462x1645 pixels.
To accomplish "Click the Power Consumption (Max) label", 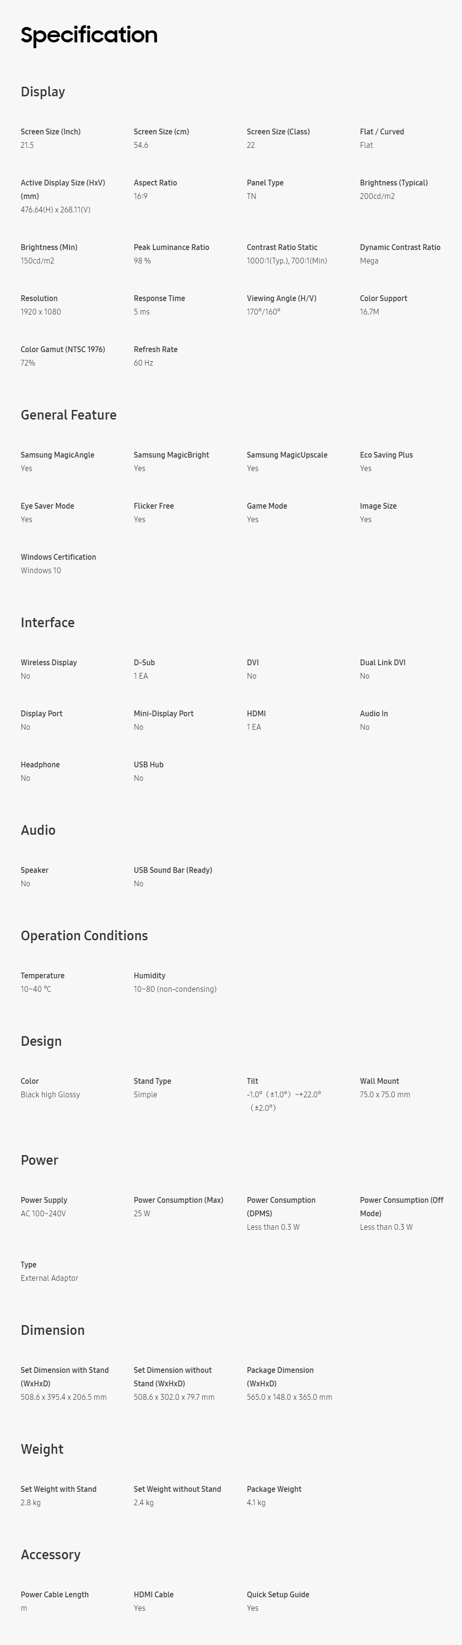I will (178, 1200).
